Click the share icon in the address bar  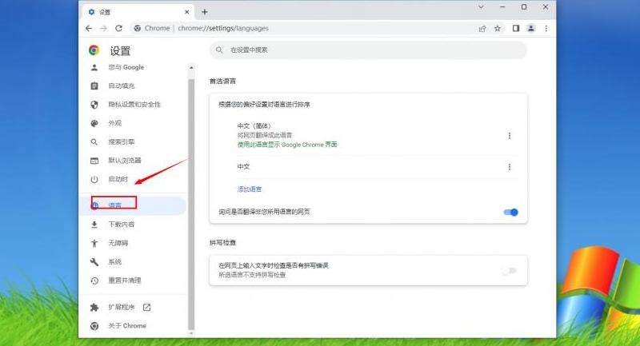482,28
